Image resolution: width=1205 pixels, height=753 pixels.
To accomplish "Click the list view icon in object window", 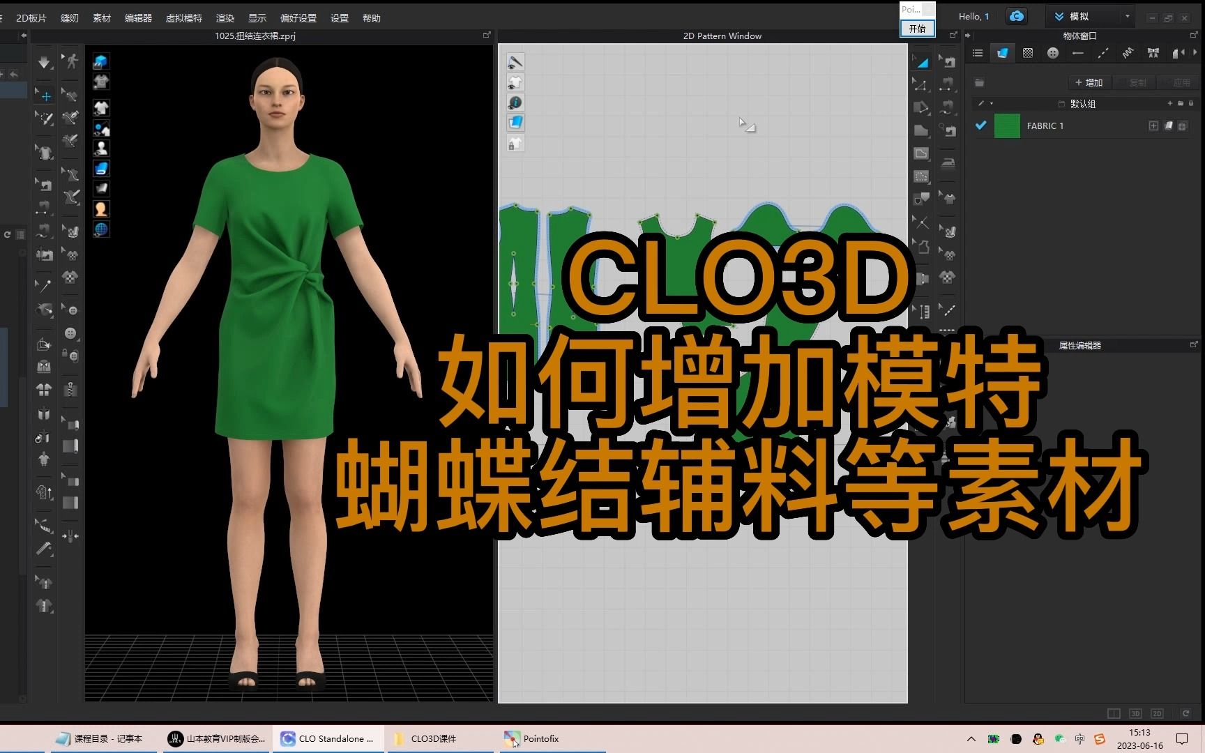I will pos(978,53).
